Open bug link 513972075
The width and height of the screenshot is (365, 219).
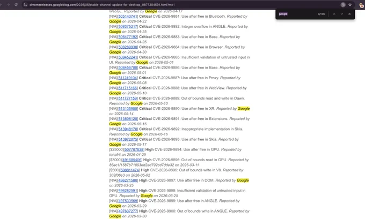(128, 139)
